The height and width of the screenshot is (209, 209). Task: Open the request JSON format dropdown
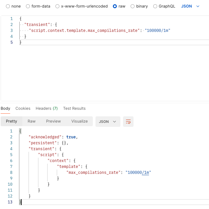click(190, 6)
